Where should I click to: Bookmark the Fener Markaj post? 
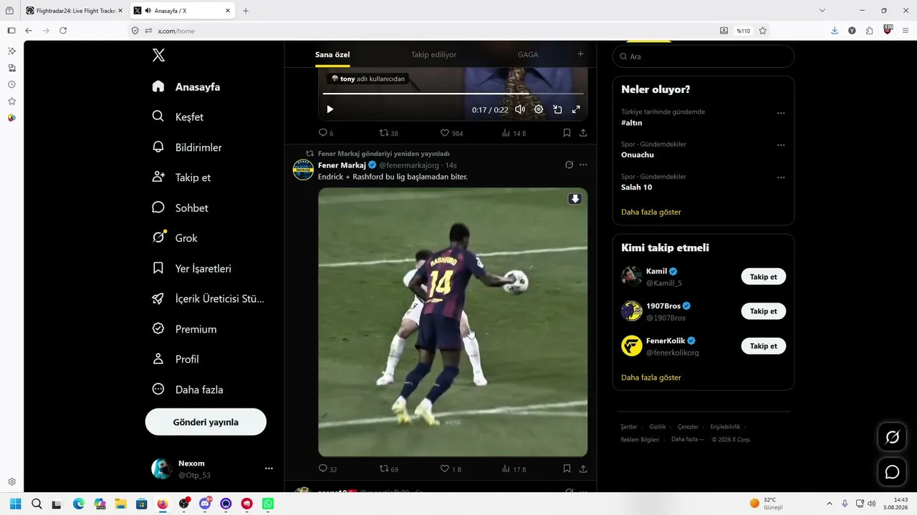(x=567, y=469)
